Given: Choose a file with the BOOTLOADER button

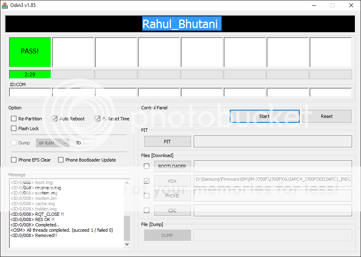Looking at the screenshot, I should tap(172, 166).
